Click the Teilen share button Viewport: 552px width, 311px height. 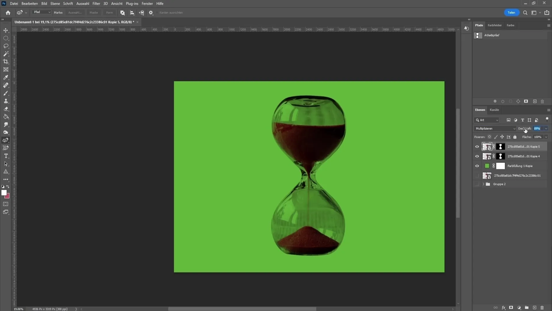(511, 13)
